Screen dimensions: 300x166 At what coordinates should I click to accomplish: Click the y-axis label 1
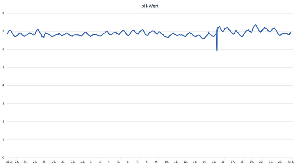pos(3,140)
